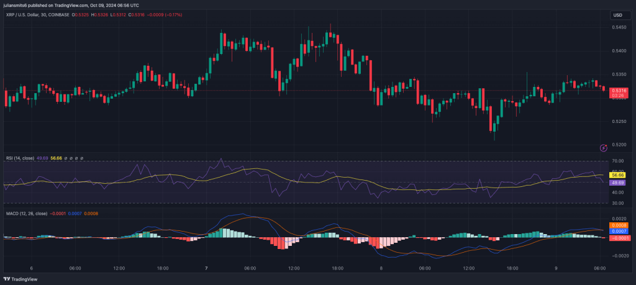Click the close value C0.5316
This screenshot has width=636, height=285.
point(136,15)
